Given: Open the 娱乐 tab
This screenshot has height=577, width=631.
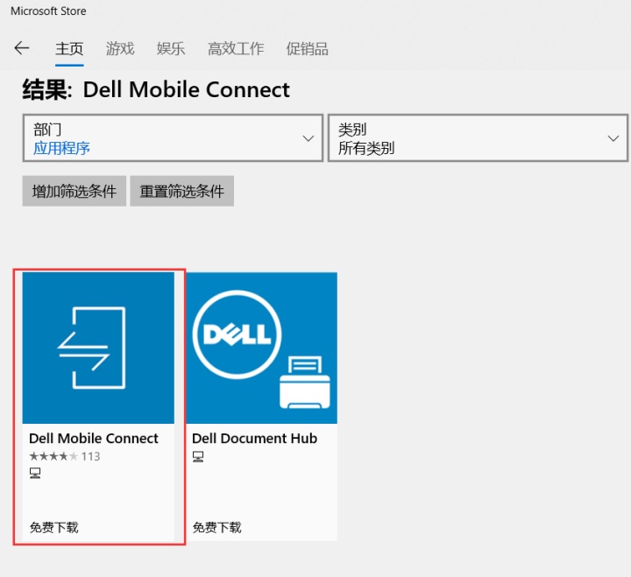Looking at the screenshot, I should pos(171,49).
